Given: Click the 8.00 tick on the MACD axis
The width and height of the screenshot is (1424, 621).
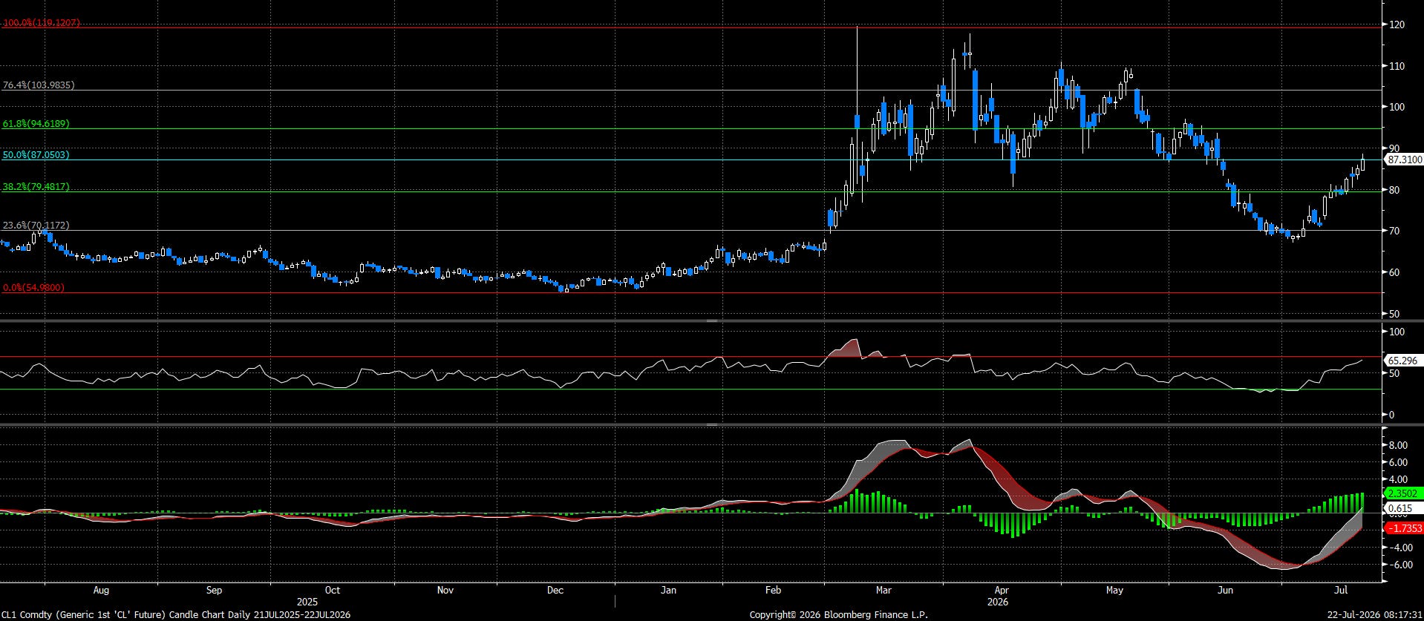Looking at the screenshot, I should [x=1398, y=445].
